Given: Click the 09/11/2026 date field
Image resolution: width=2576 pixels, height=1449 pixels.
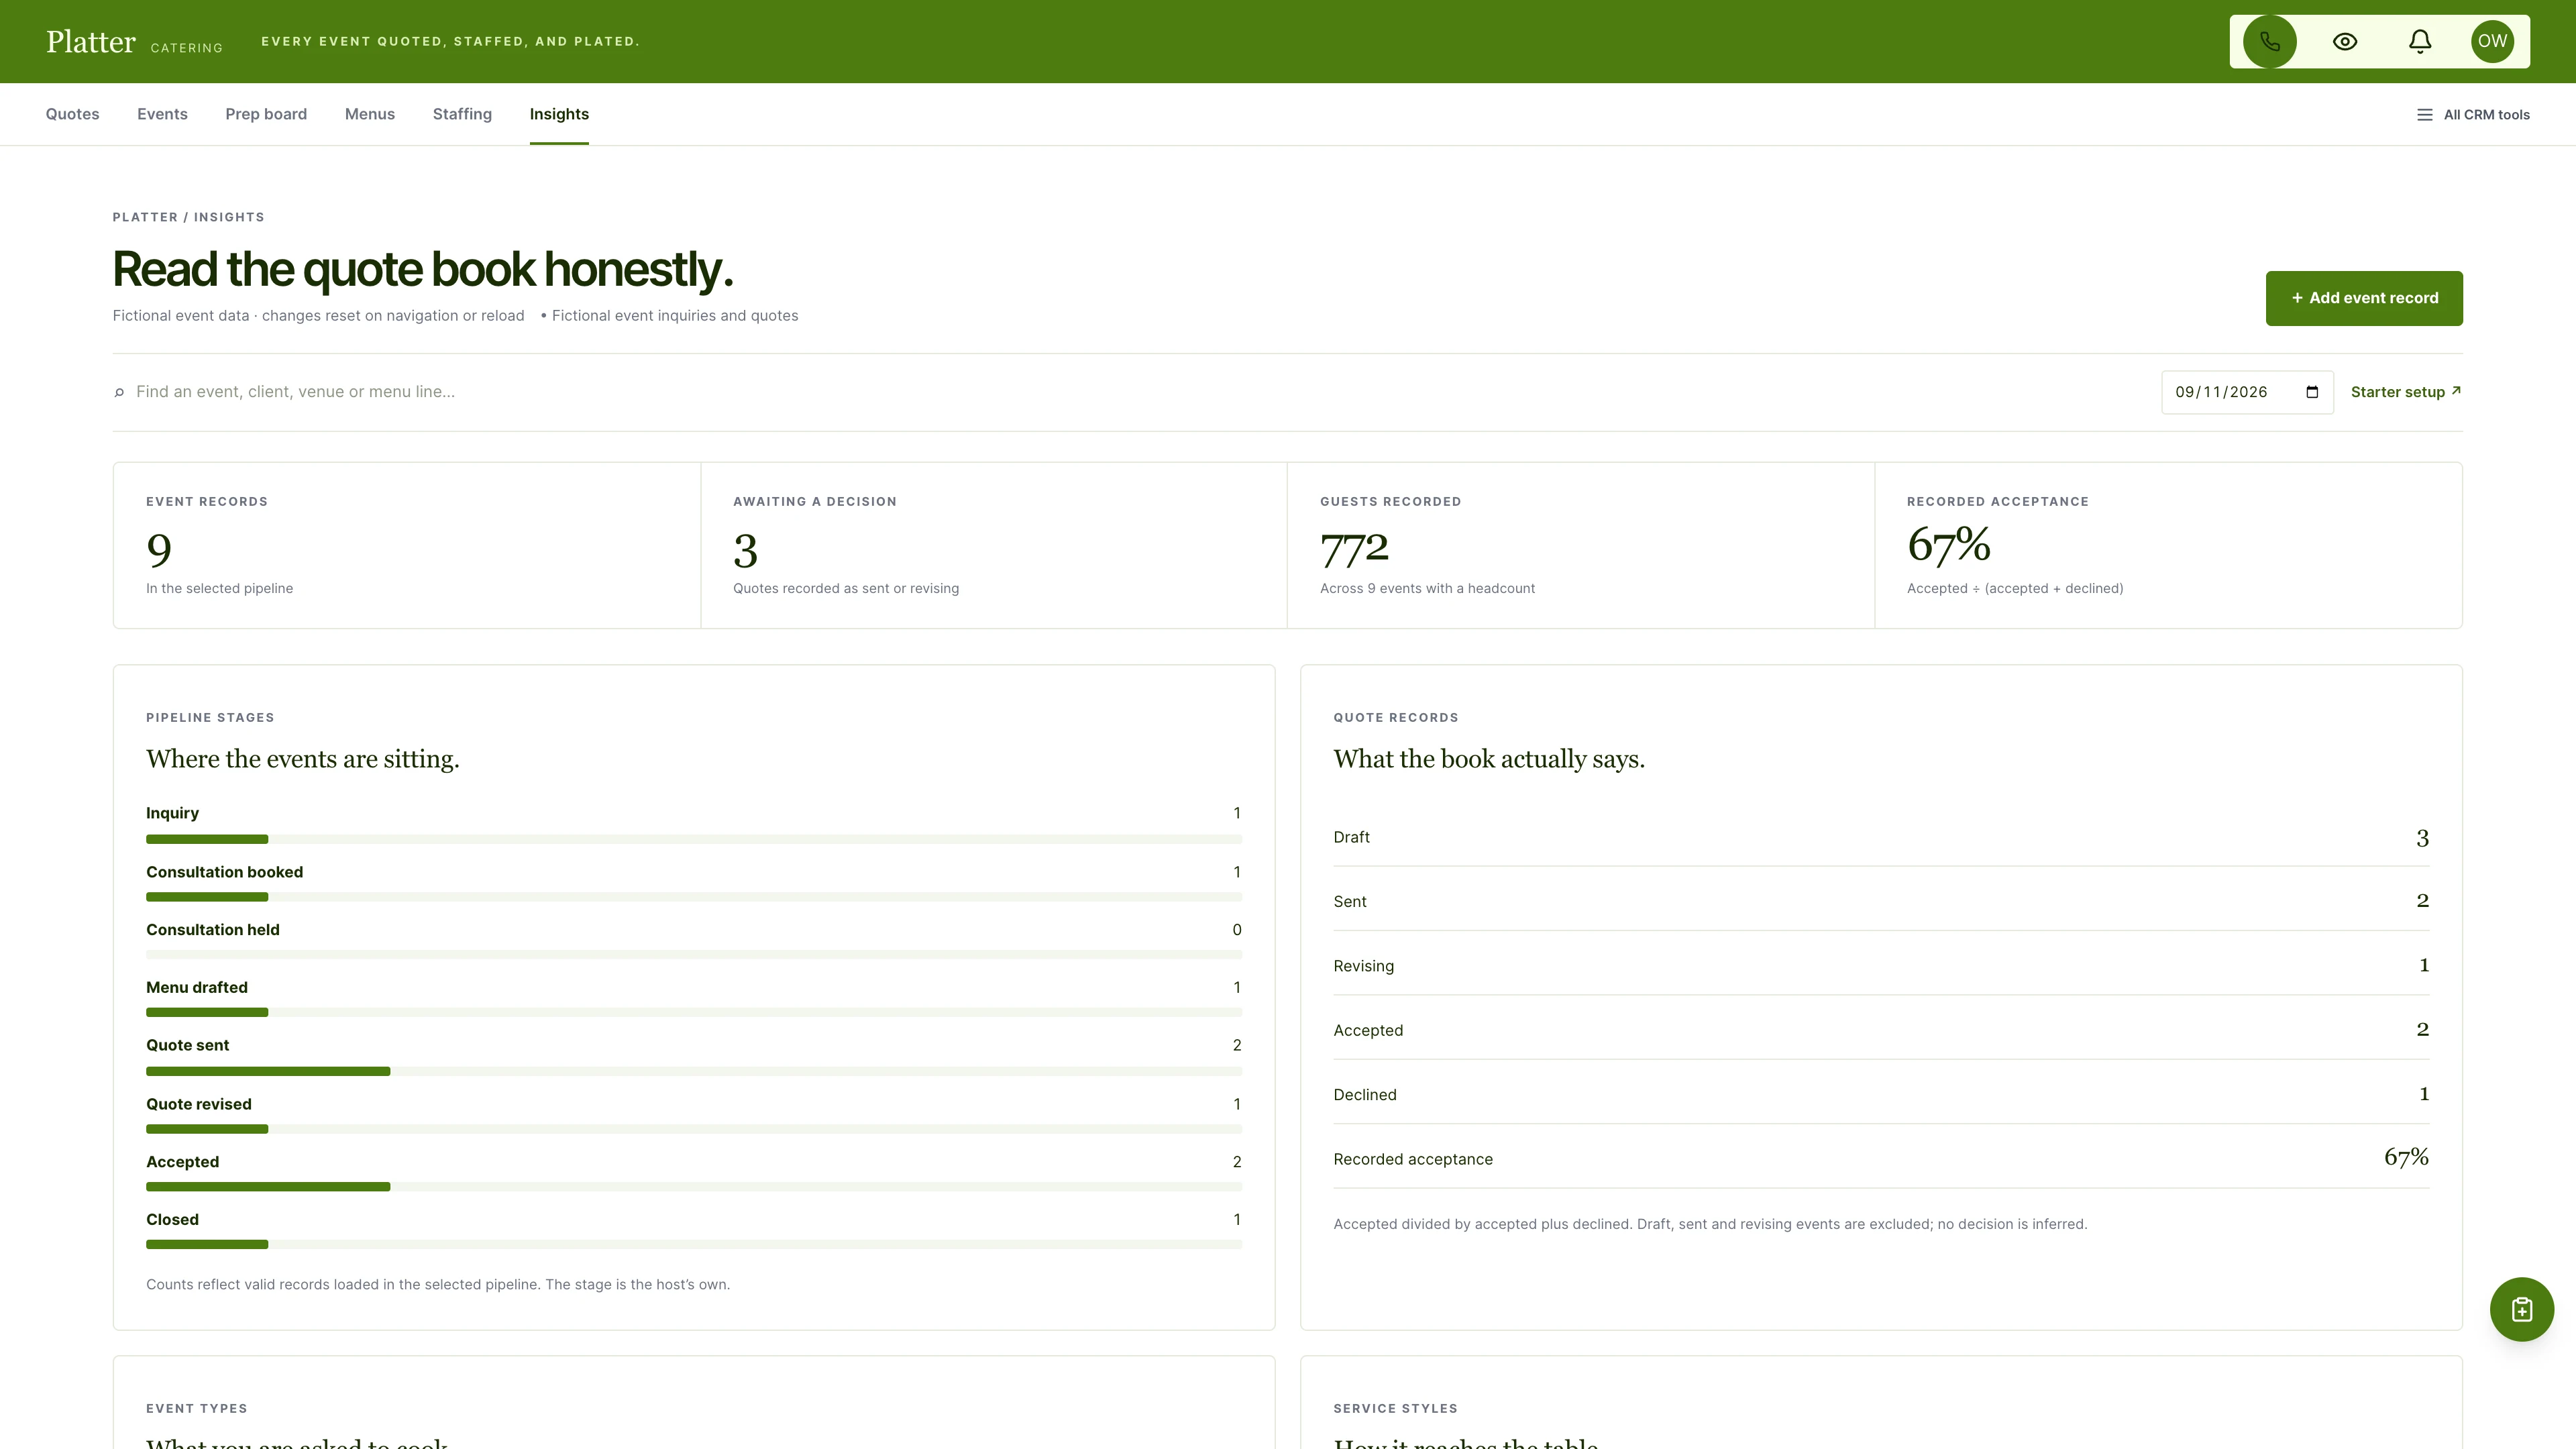Looking at the screenshot, I should coord(2247,392).
